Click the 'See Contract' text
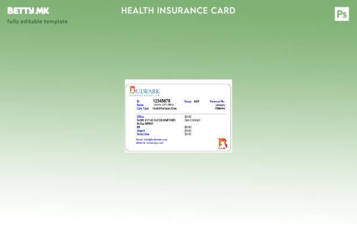This screenshot has height=232, width=357. pyautogui.click(x=192, y=120)
